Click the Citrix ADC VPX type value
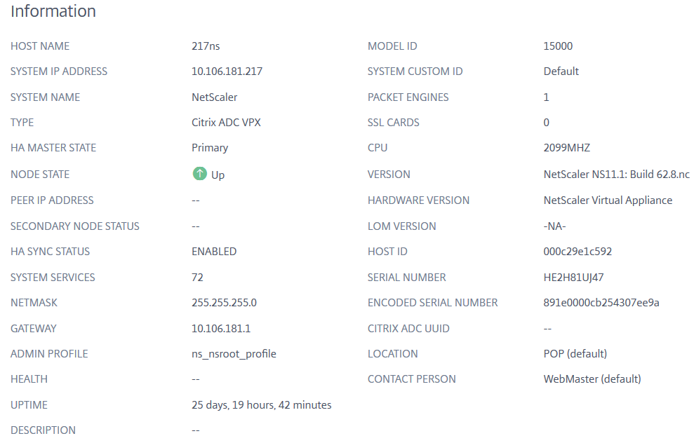The image size is (694, 443). [x=226, y=123]
